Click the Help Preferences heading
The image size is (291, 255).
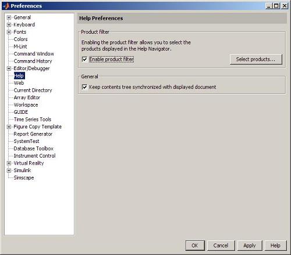point(101,18)
